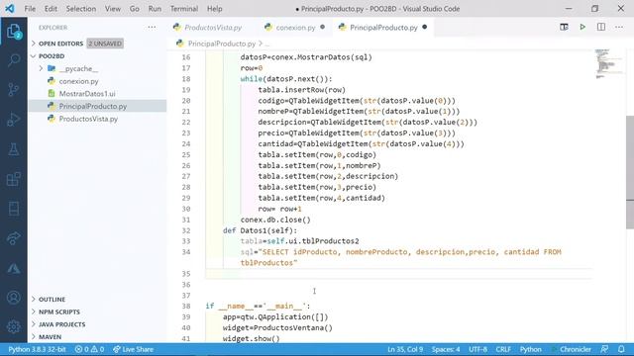The height and width of the screenshot is (356, 634).
Task: Open conexion.py in the explorer
Action: 79,81
